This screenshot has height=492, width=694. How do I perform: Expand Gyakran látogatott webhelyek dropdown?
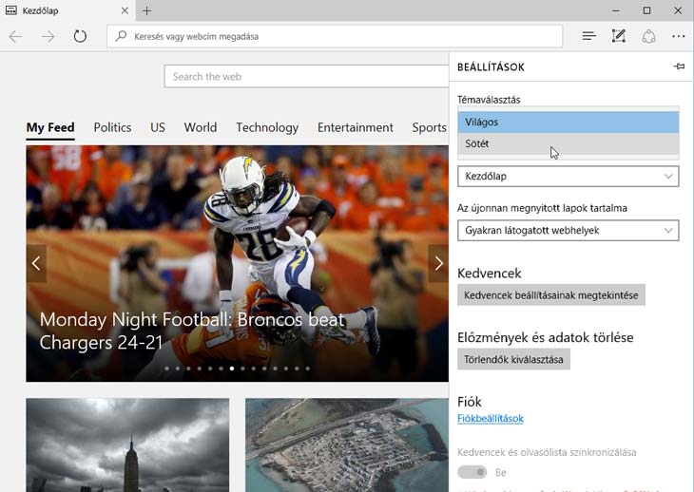568,230
